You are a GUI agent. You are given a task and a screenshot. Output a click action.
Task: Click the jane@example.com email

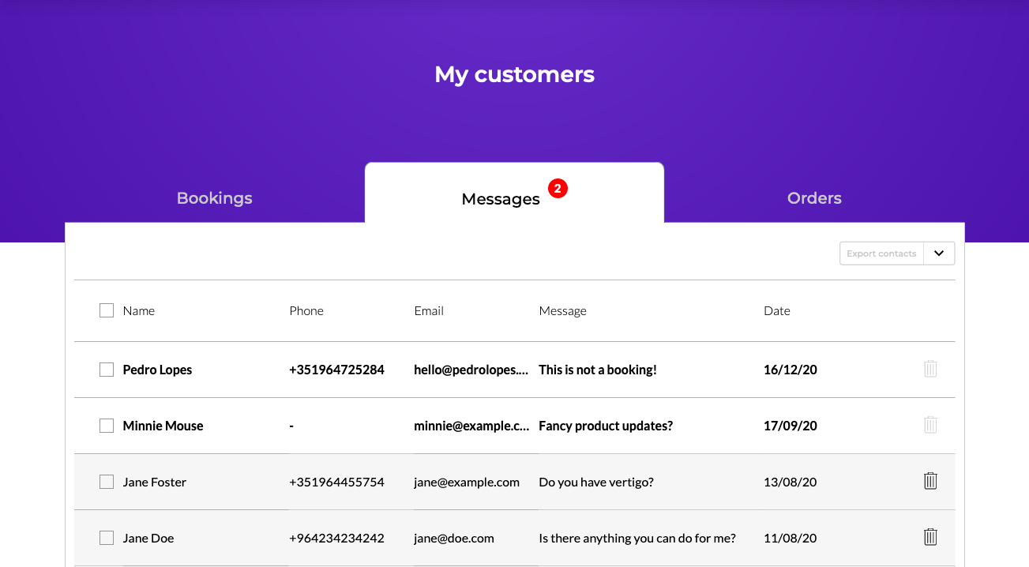(x=467, y=482)
